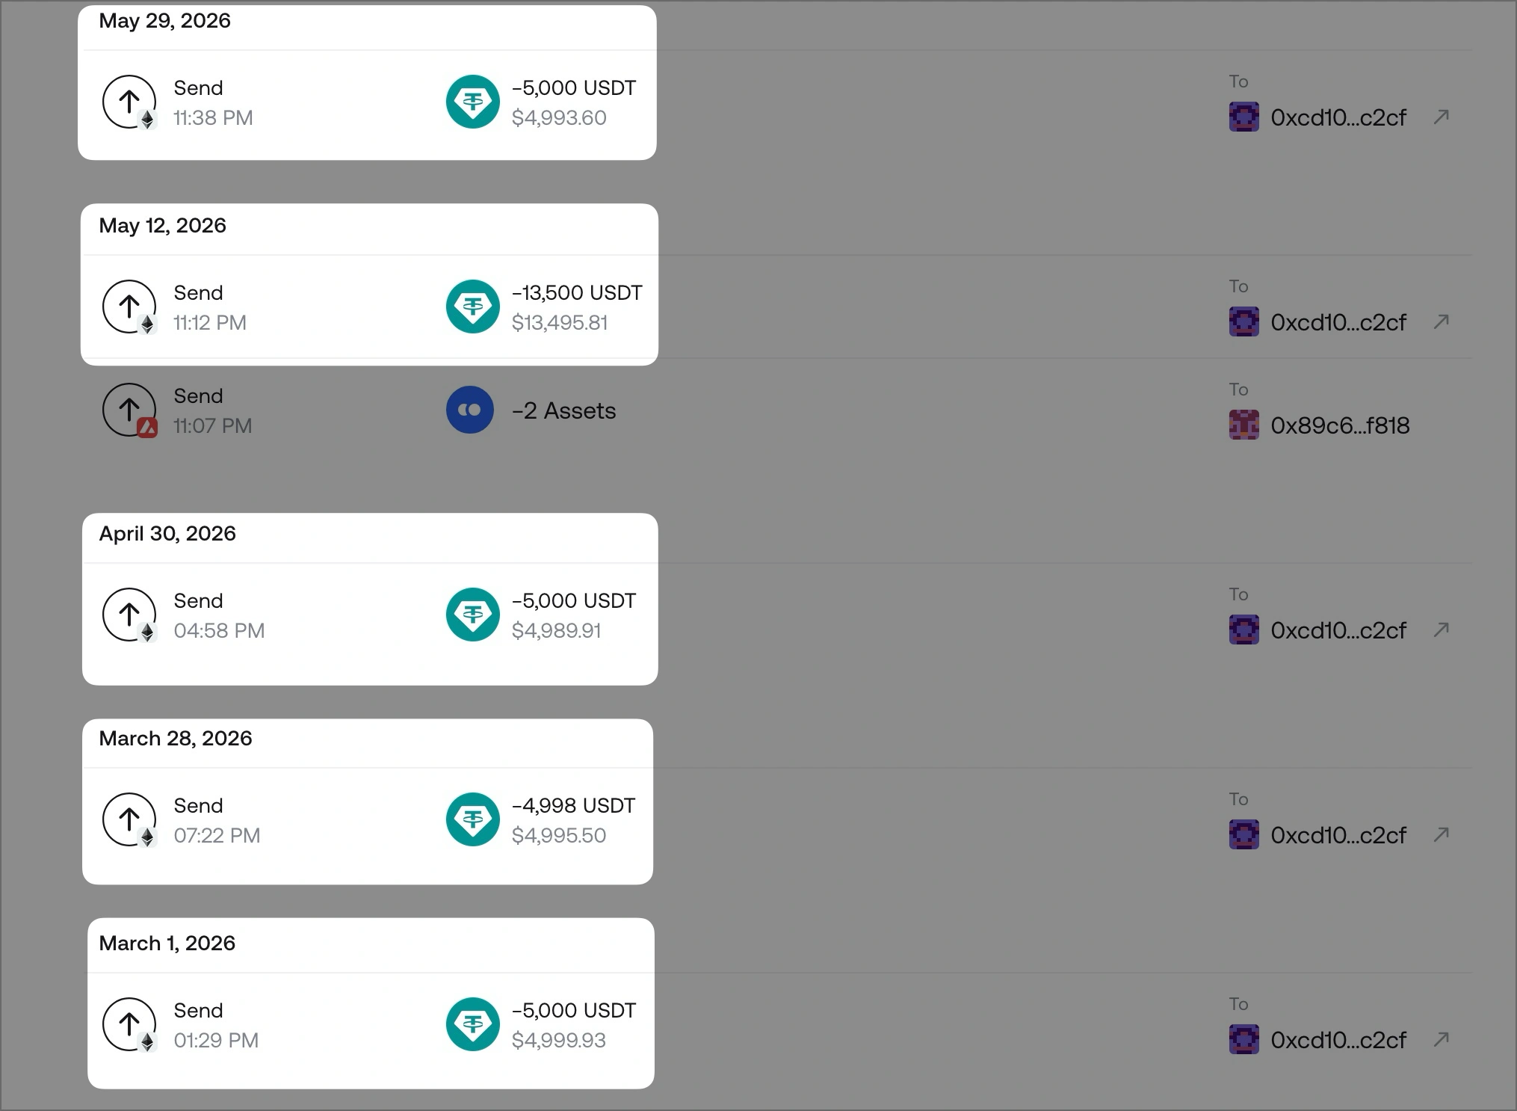Click the Send arrow icon at 04:58 PM
Image resolution: width=1517 pixels, height=1111 pixels.
pos(129,615)
